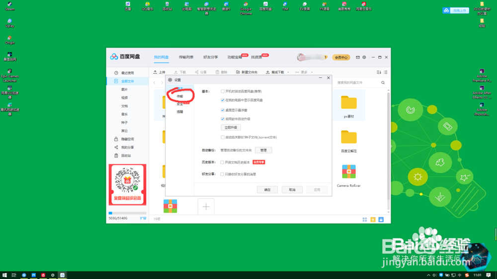Select the TIM desktop icon

coord(285,6)
